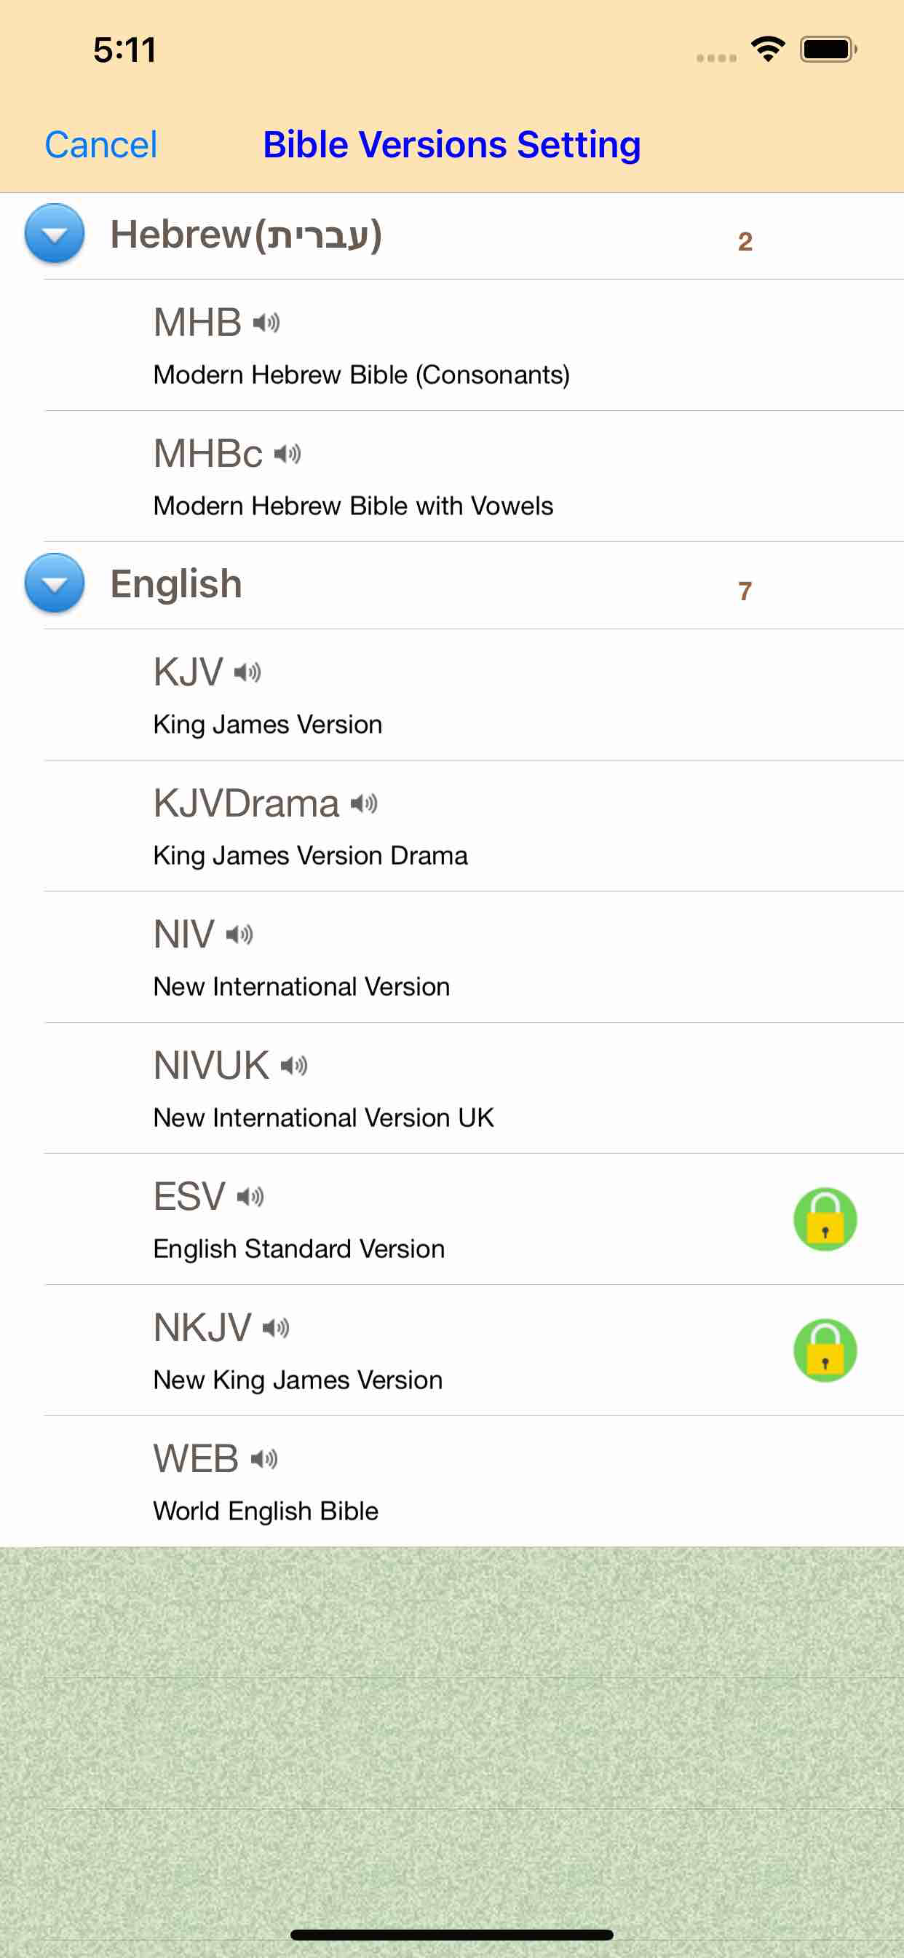Tap the NKJV green lock icon

(824, 1350)
